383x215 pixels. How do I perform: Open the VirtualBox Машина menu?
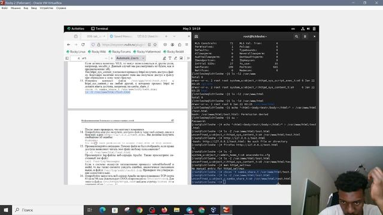point(16,8)
